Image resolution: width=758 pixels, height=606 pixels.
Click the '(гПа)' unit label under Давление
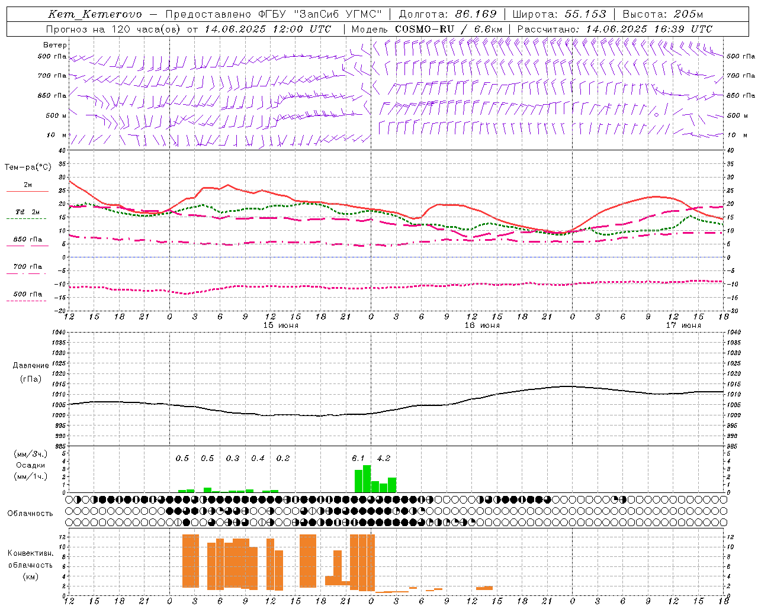tap(30, 379)
